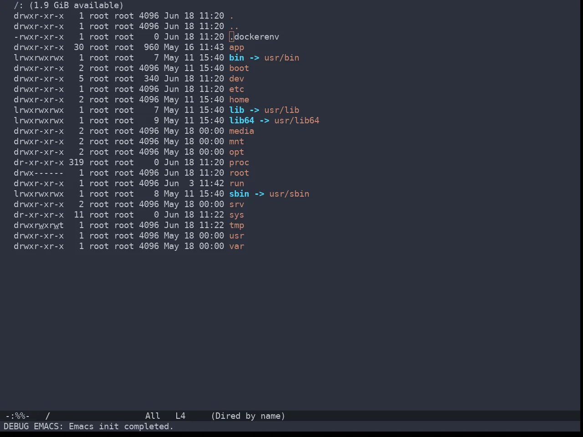Image resolution: width=583 pixels, height=437 pixels.
Task: Open the srv directory
Action: 236,204
